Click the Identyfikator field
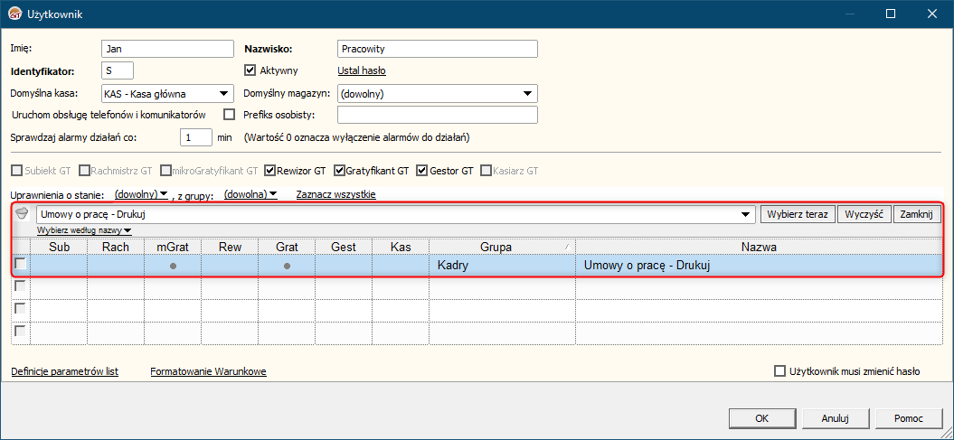The height and width of the screenshot is (440, 954). pyautogui.click(x=118, y=70)
